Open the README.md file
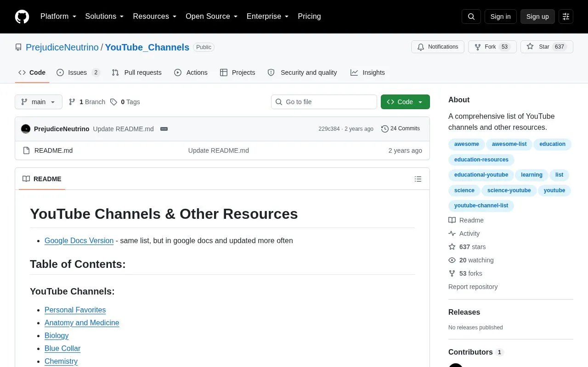The image size is (588, 367). [53, 150]
